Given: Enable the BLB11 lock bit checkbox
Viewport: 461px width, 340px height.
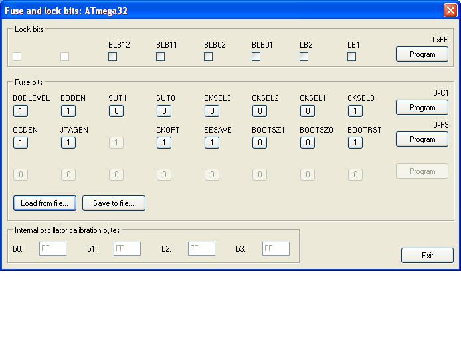Looking at the screenshot, I should 160,57.
